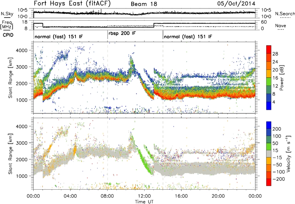Click the velocity panel 'Slant Range [km]' label
Screen dimensions: 295x204
coord(10,154)
